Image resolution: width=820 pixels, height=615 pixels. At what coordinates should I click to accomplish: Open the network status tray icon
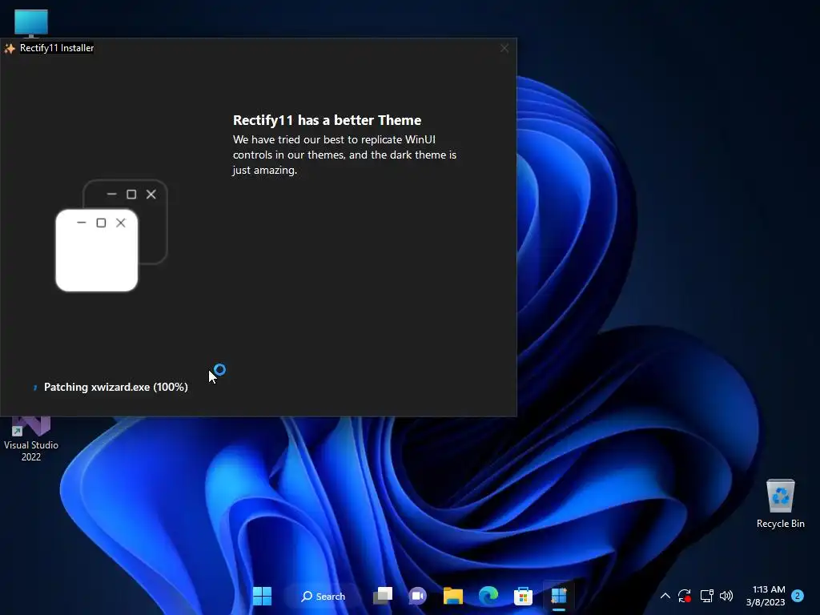[x=706, y=596]
